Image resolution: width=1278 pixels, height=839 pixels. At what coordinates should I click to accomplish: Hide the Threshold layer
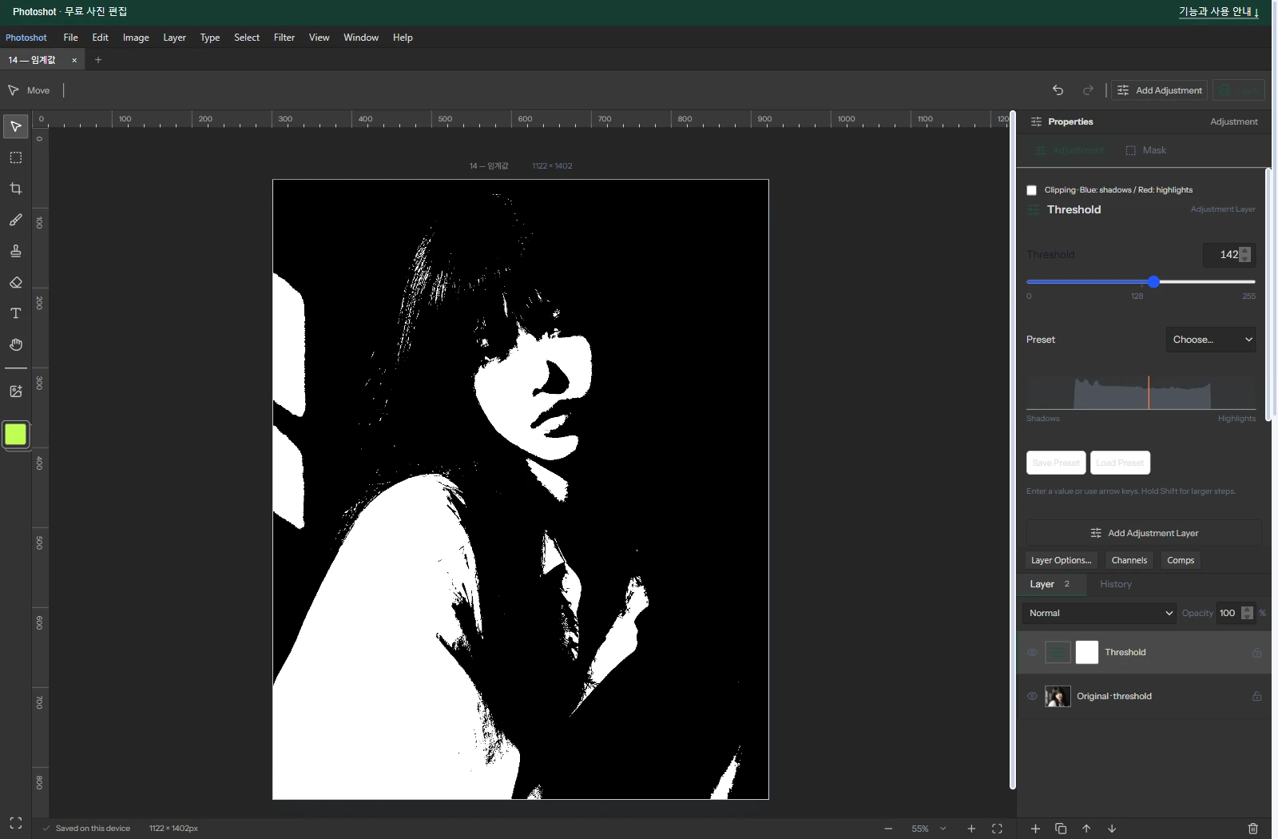click(1032, 652)
